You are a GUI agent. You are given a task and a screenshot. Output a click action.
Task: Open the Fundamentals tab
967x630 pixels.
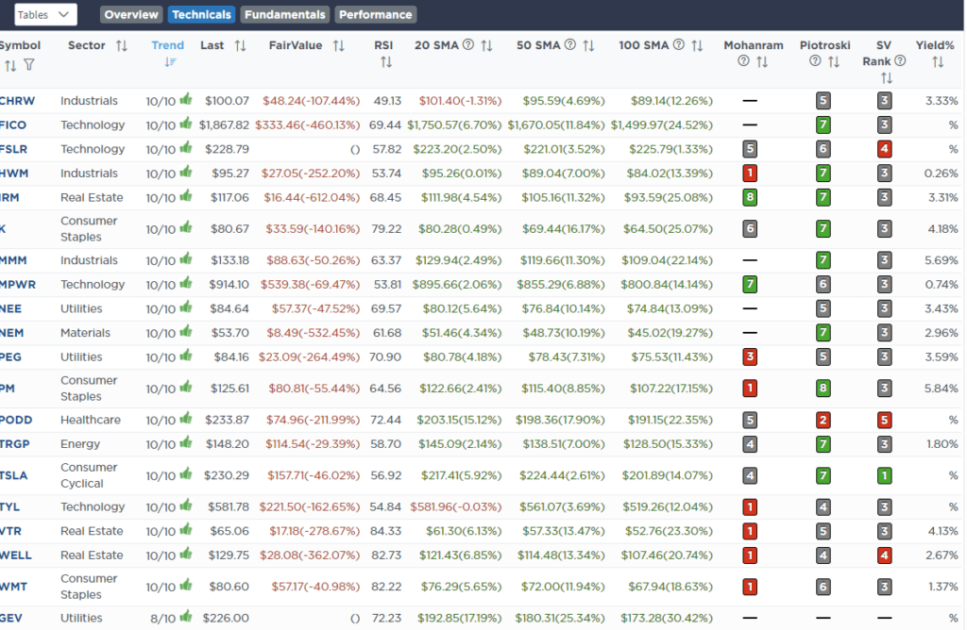(285, 15)
